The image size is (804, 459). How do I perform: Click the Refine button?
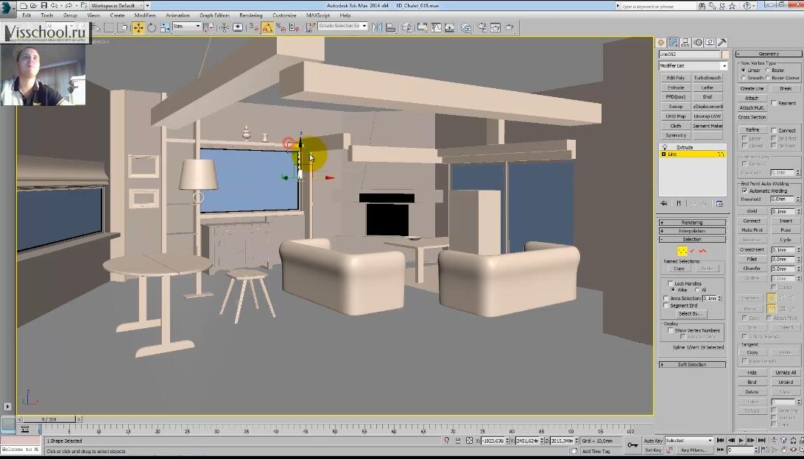(x=752, y=130)
